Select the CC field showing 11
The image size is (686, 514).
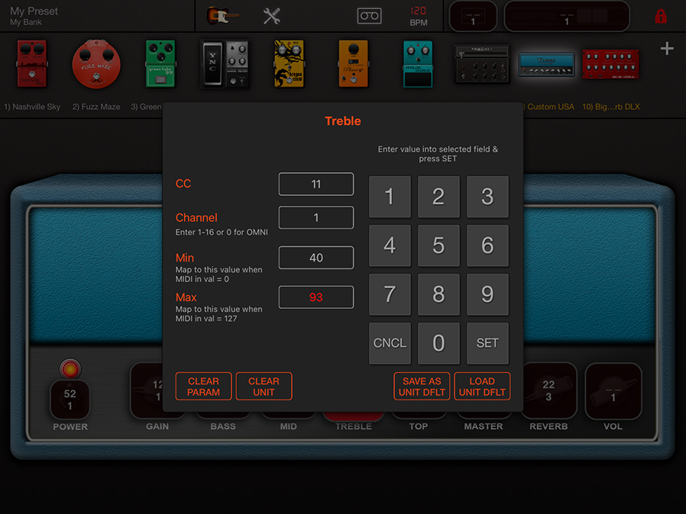315,184
